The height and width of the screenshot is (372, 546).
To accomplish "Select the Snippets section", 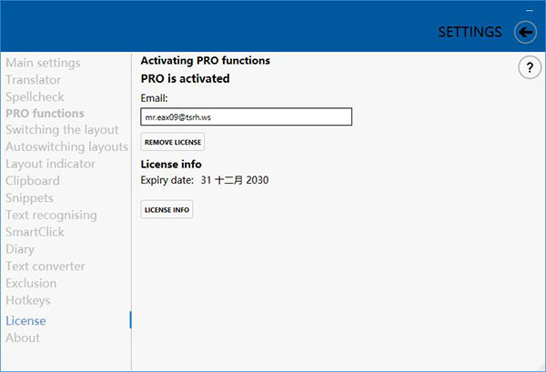I will [29, 198].
